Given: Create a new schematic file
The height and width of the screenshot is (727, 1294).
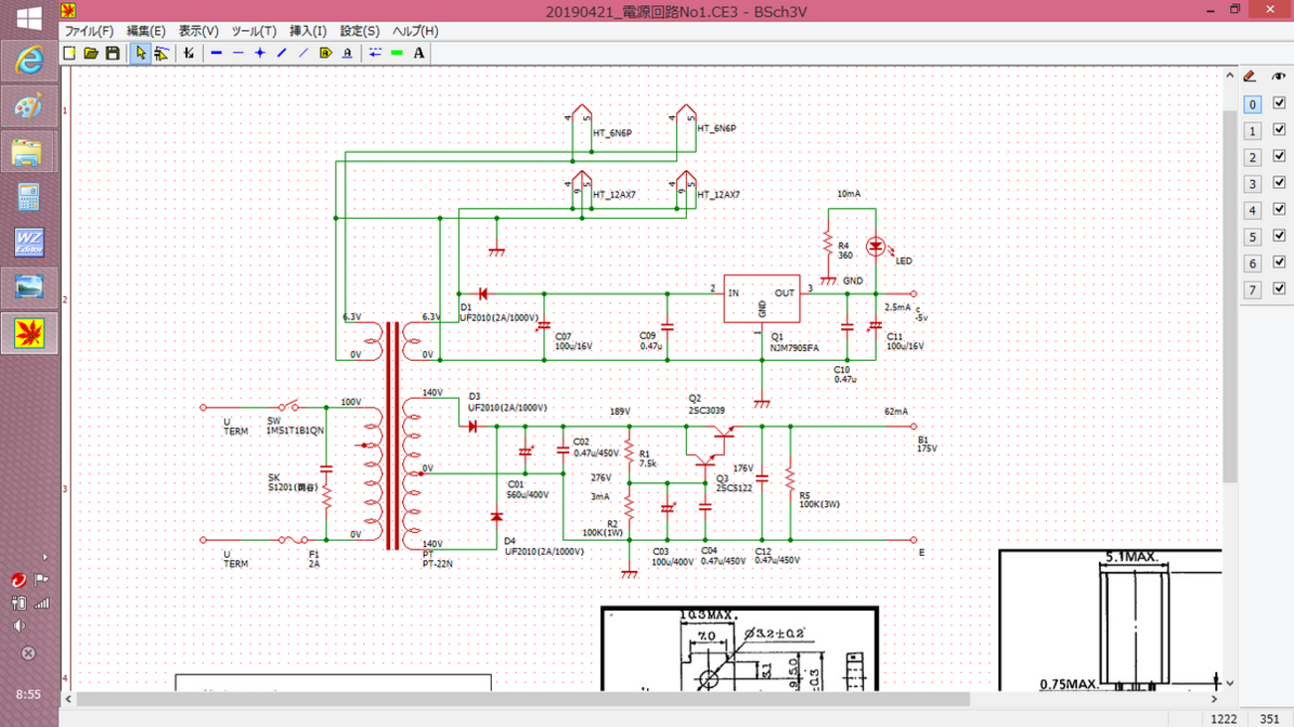Looking at the screenshot, I should 70,53.
